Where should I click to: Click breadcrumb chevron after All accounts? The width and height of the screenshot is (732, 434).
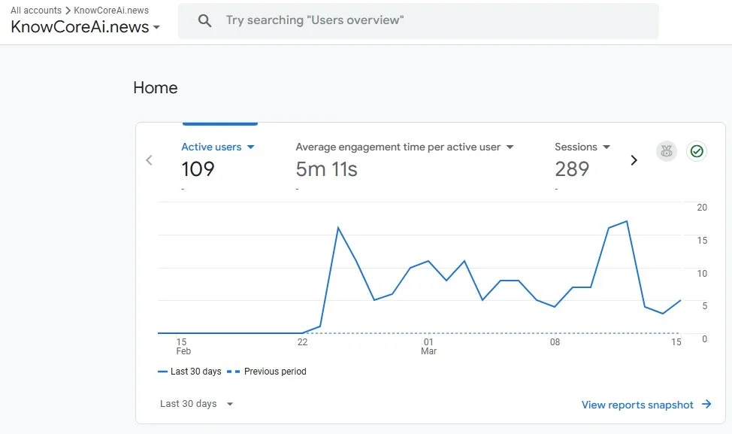point(68,11)
